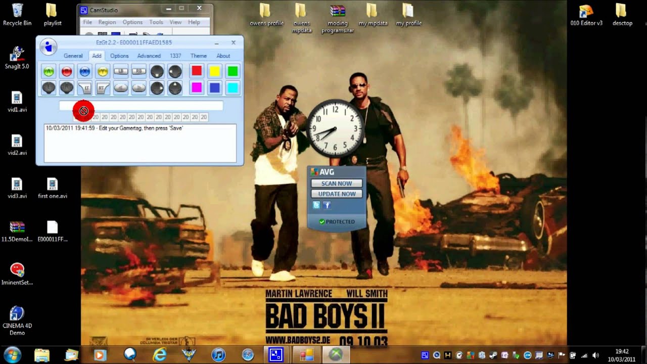Select the SnagIt 5.0 desktop shortcut

tap(17, 58)
